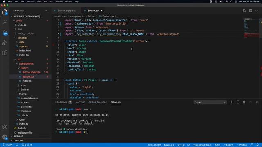Open palette.ts file
The width and height of the screenshot is (262, 147).
pyautogui.click(x=26, y=107)
